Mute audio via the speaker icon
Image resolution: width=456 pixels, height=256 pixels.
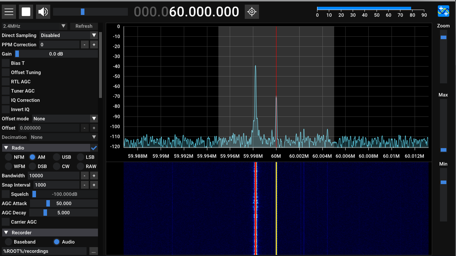(x=43, y=11)
